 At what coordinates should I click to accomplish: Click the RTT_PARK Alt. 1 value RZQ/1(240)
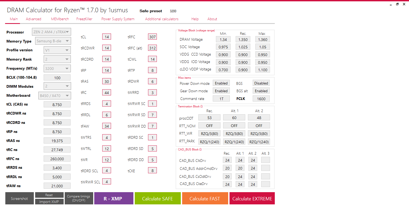point(234,142)
